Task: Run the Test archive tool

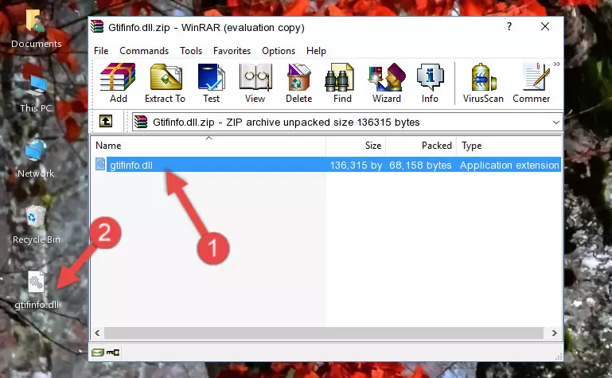Action: 211,83
